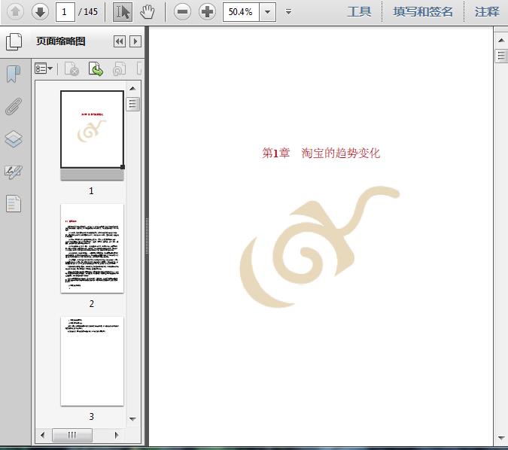Viewport: 508px width, 450px height.
Task: Zoom in with the plus button
Action: coord(208,12)
